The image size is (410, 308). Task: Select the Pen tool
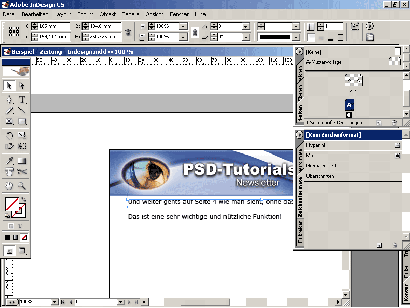[9, 100]
